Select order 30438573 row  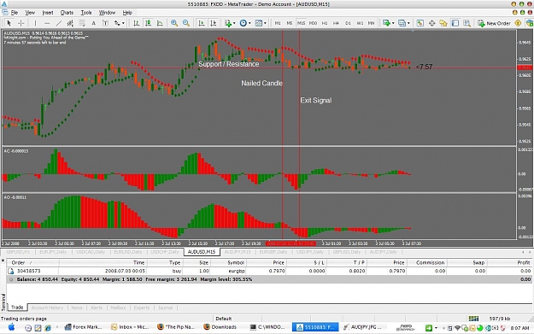pos(269,271)
